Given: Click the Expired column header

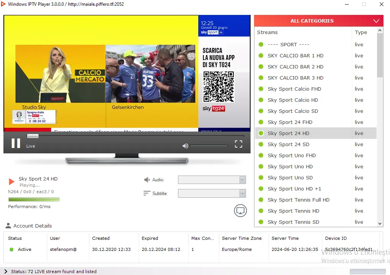Looking at the screenshot, I should [x=150, y=238].
